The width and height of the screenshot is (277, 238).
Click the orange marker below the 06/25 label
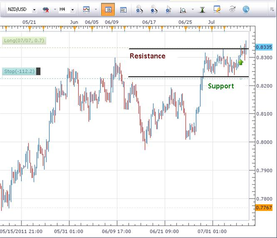coord(186,28)
